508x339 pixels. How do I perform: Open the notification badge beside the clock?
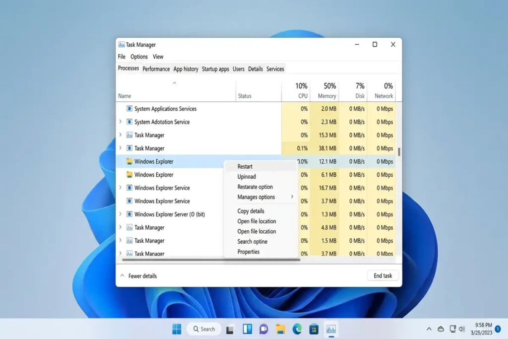tap(498, 329)
